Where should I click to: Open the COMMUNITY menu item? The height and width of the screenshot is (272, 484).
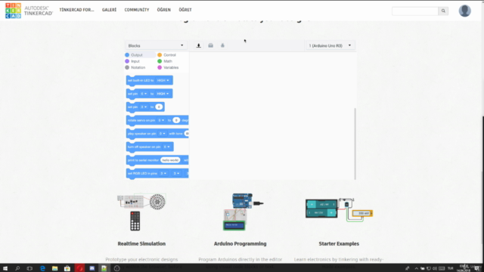coord(137,10)
